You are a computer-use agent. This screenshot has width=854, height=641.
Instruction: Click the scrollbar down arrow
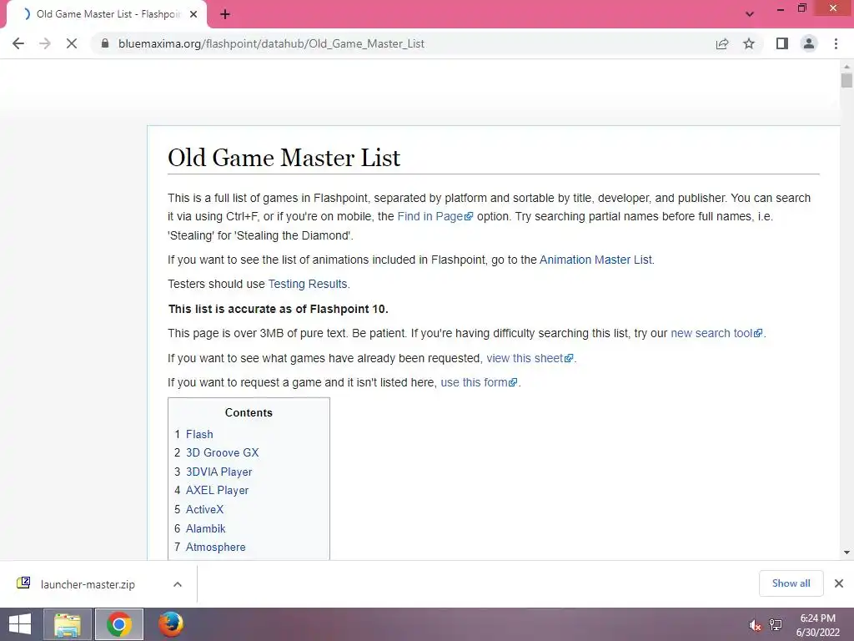(x=846, y=553)
